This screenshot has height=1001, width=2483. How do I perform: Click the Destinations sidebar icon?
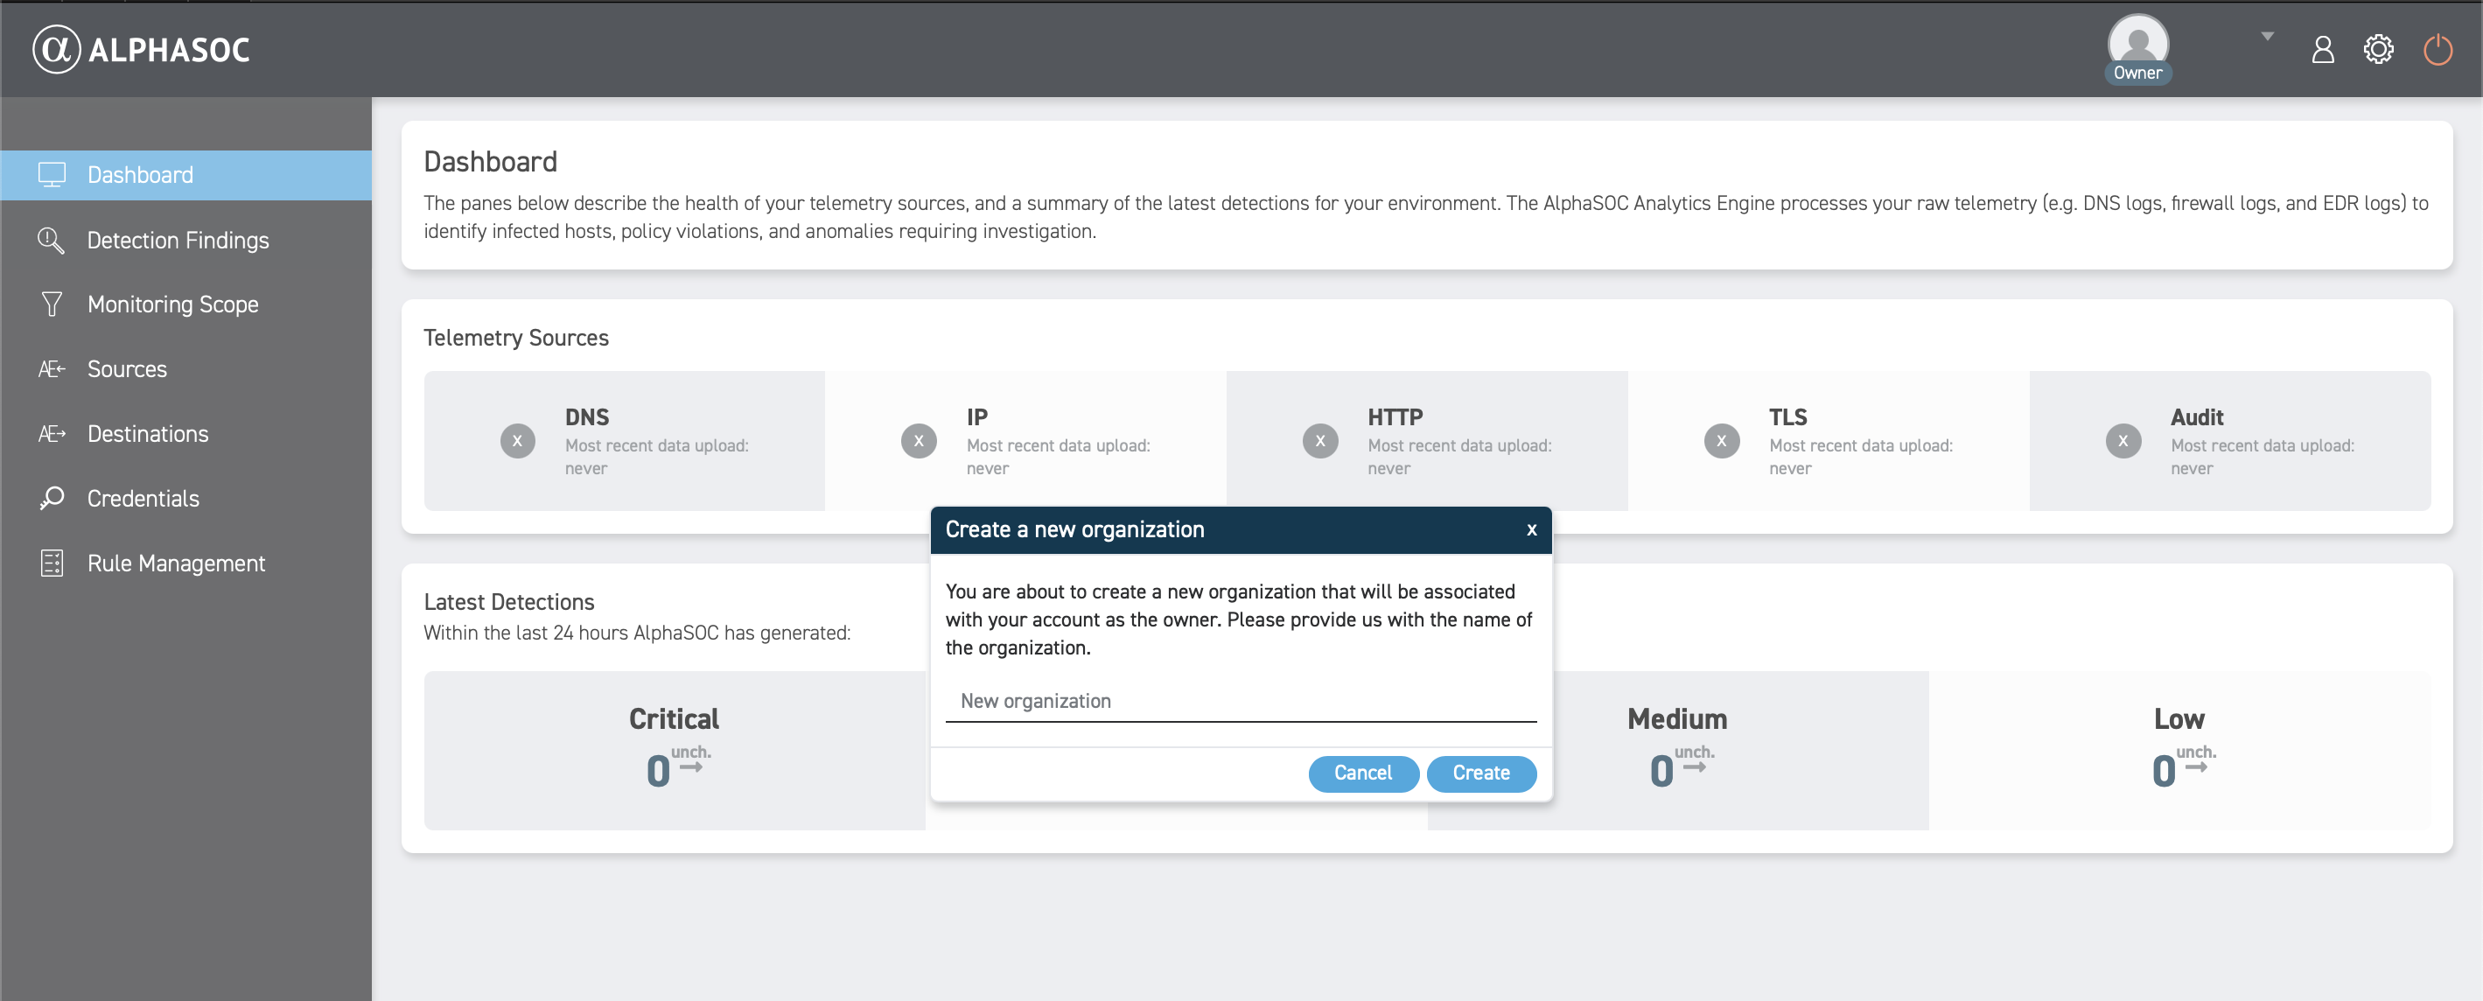(52, 434)
